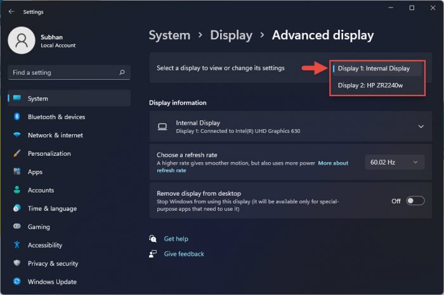Screen dimensions: 444x295
Task: Click the Gaming controller icon
Action: 16,227
